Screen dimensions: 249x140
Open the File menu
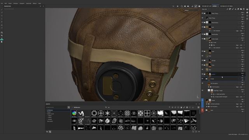coord(2,3)
